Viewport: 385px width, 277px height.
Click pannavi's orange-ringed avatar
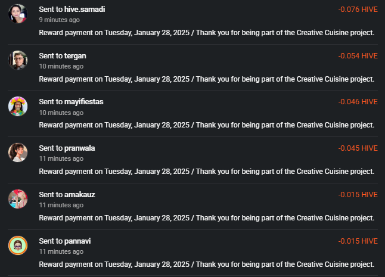coord(18,245)
